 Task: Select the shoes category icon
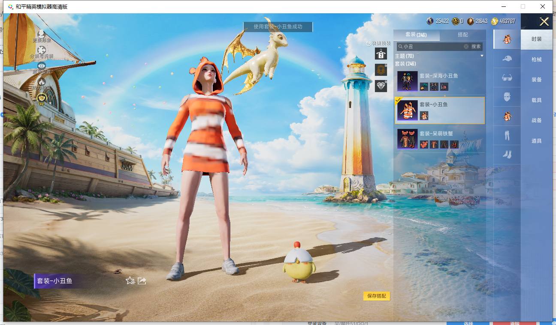[x=507, y=154]
